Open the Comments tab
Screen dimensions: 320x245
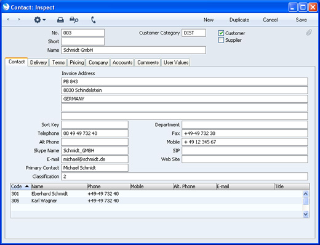pos(148,62)
